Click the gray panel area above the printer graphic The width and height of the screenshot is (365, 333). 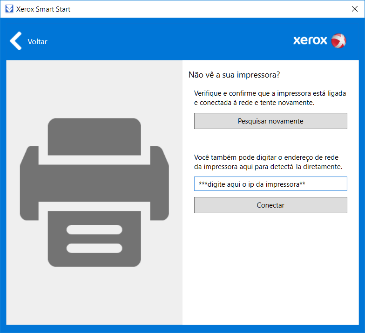pos(94,88)
